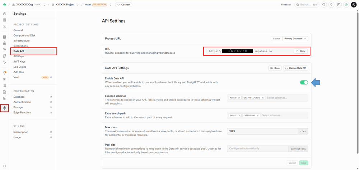Click the Project Settings gear icon
Screen dimensions: 359x170
4,108
